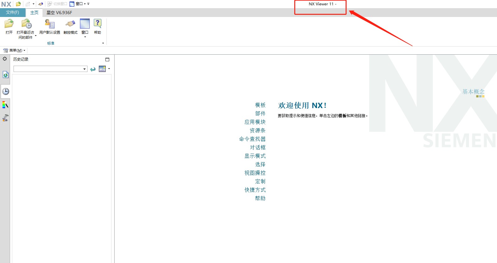The height and width of the screenshot is (263, 497).
Task: Click the 定制 link
Action: click(x=260, y=181)
